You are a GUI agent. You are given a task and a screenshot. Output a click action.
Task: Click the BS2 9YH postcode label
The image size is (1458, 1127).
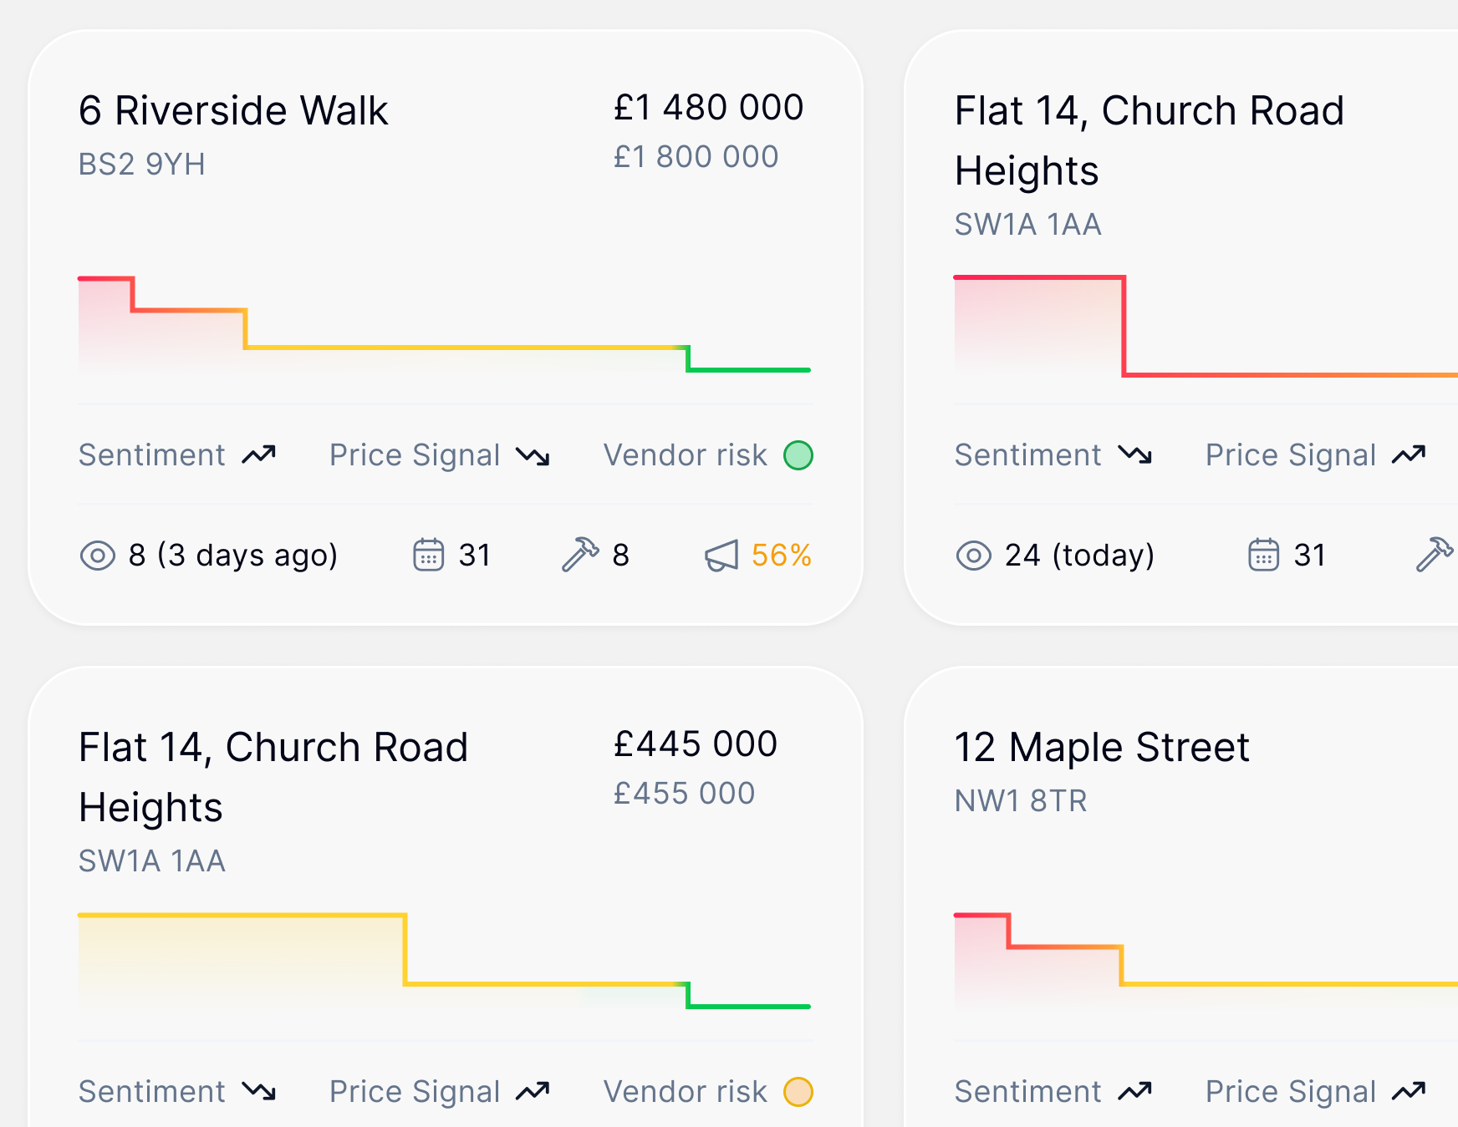coord(142,165)
